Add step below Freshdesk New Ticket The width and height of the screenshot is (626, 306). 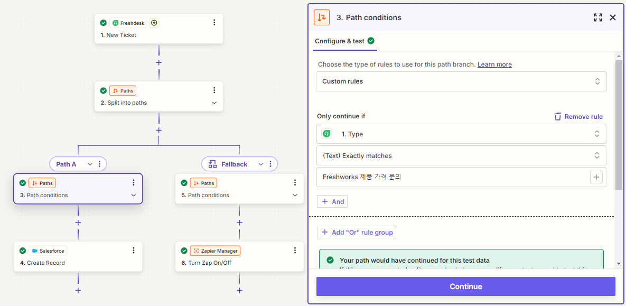pos(158,62)
